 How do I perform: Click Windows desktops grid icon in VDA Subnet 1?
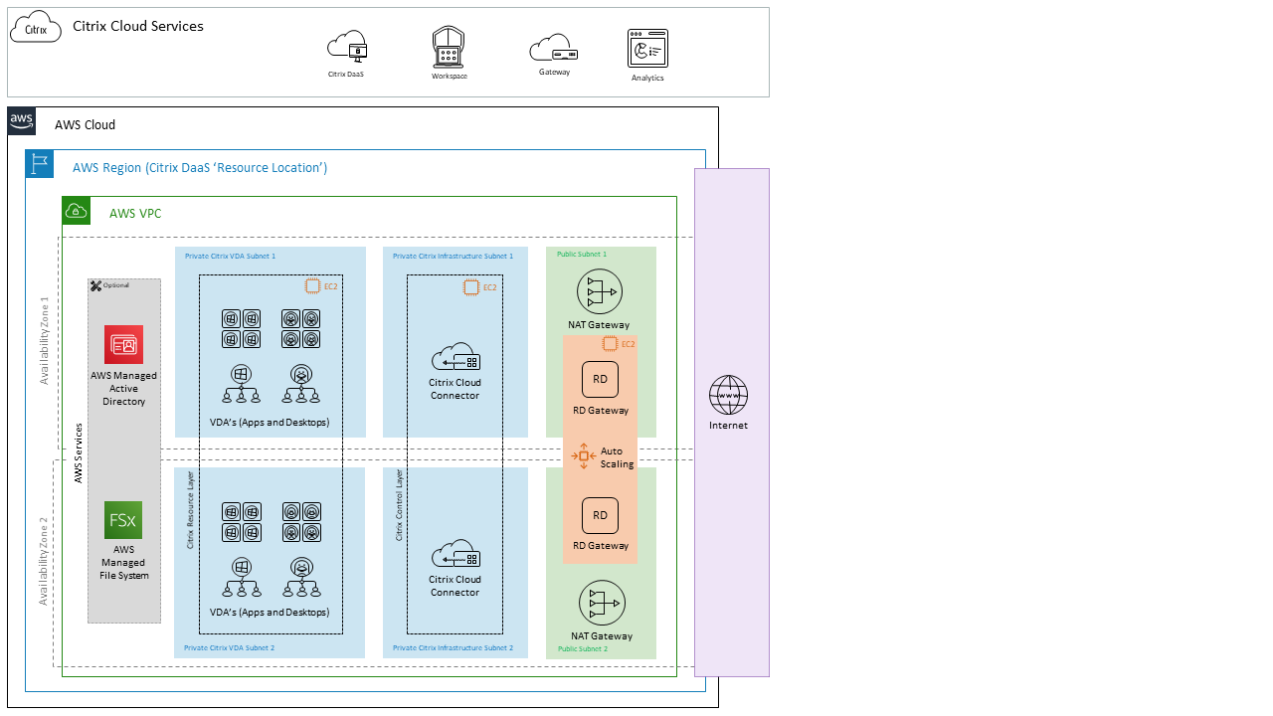(x=241, y=328)
